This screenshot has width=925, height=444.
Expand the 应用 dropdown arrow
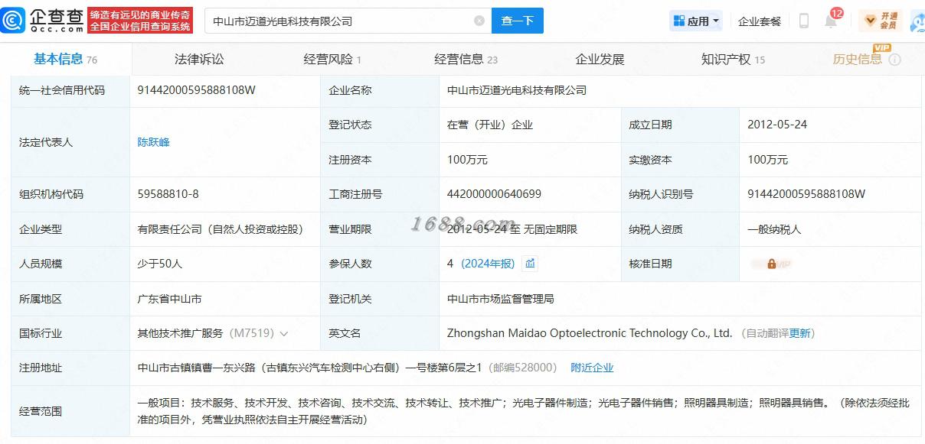(716, 21)
